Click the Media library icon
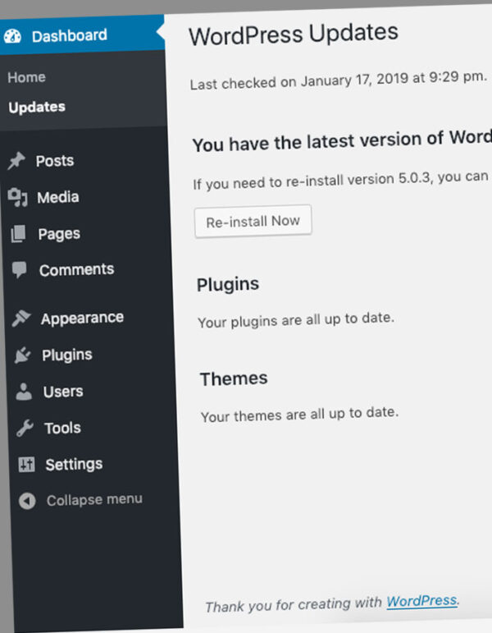Screen dimensions: 492x633 [17, 198]
